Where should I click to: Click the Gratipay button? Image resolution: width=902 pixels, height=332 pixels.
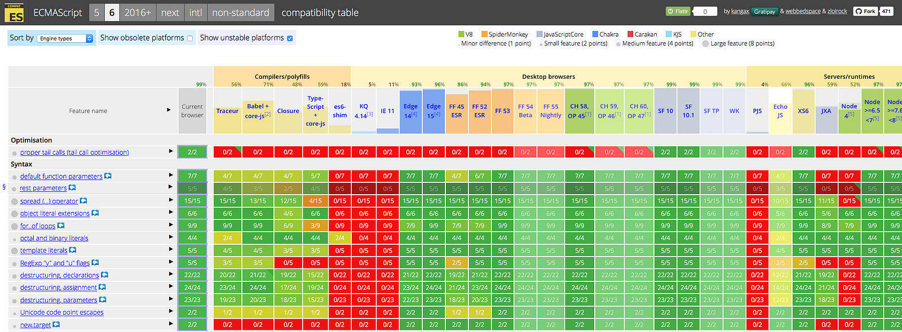pos(764,11)
